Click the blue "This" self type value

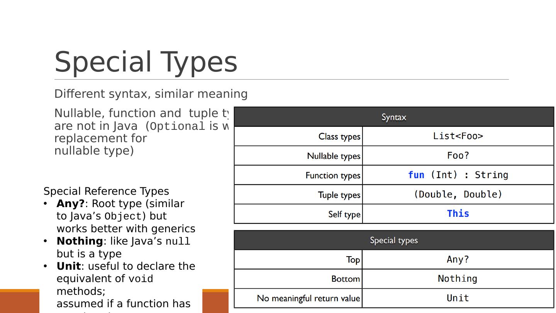(458, 214)
